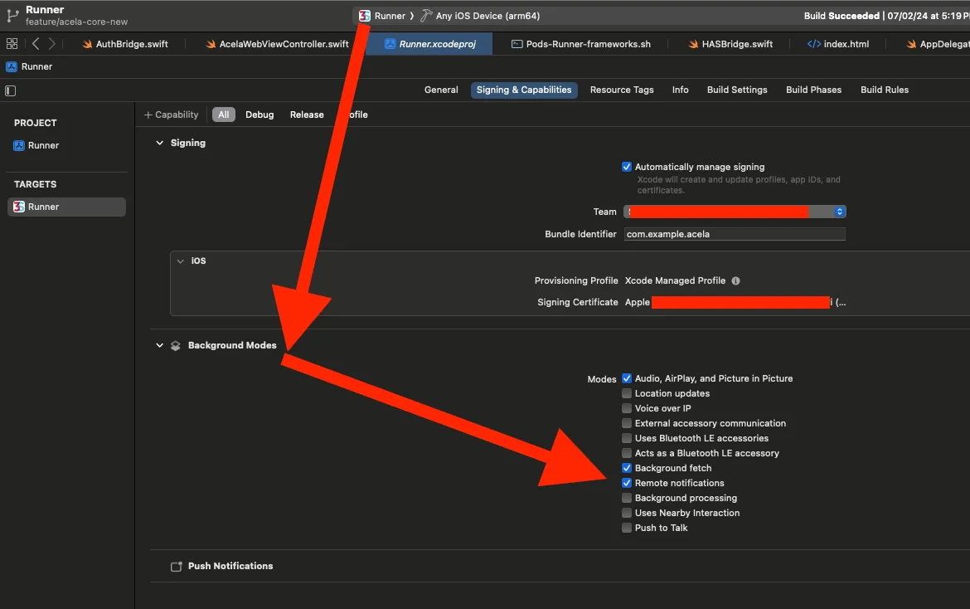Click the Runner breadcrumb in the jump bar
The height and width of the screenshot is (609, 970).
click(x=36, y=67)
